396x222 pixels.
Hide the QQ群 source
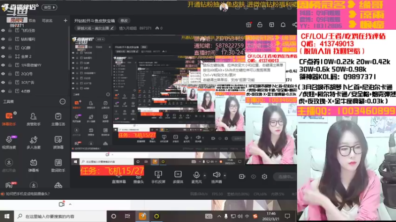coord(3,48)
